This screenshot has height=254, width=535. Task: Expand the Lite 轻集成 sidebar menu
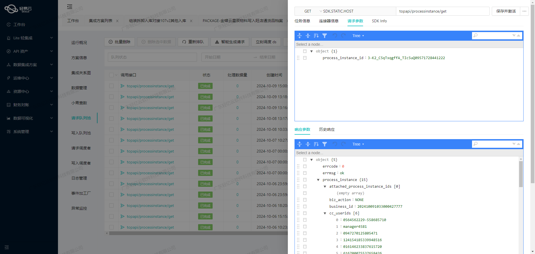click(29, 38)
